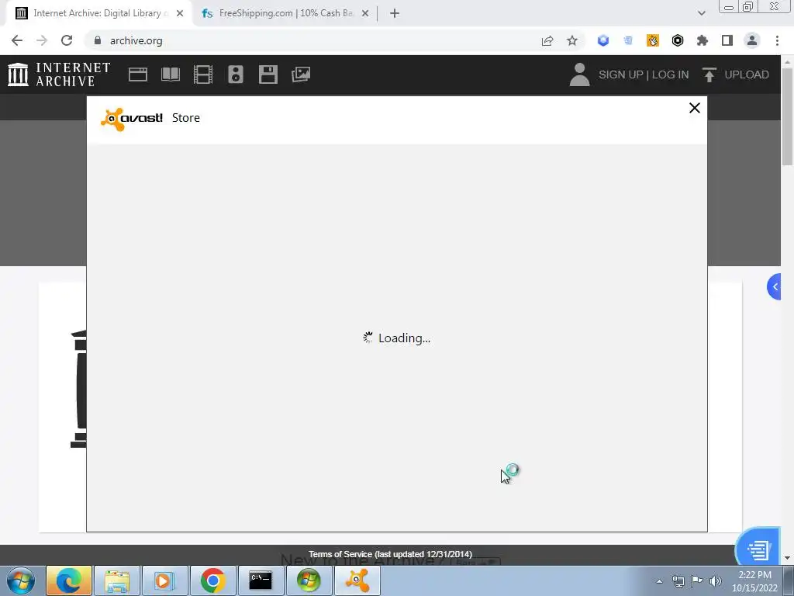Close the Internet Archive tab
The image size is (794, 596).
(x=180, y=13)
